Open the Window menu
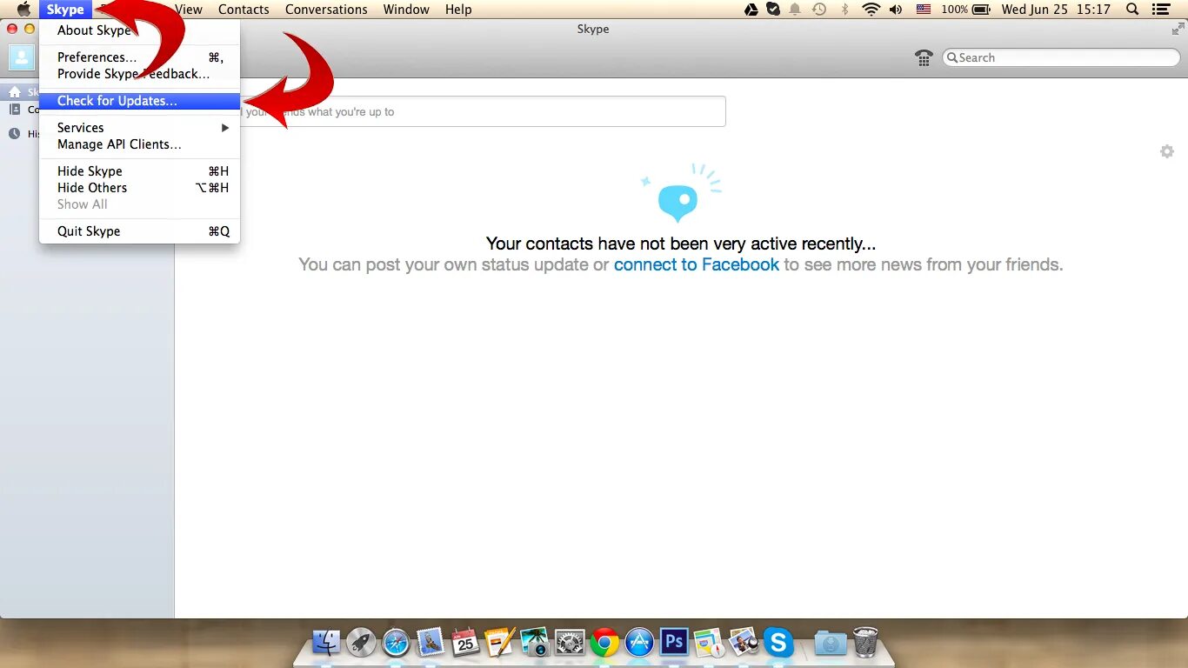This screenshot has height=668, width=1188. [406, 10]
